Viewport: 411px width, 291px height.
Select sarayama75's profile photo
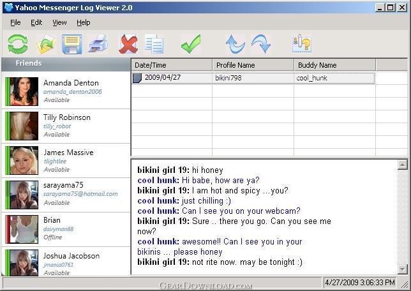(24, 195)
